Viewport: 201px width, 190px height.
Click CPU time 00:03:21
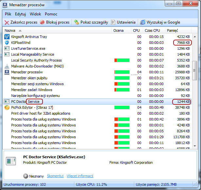156,78
